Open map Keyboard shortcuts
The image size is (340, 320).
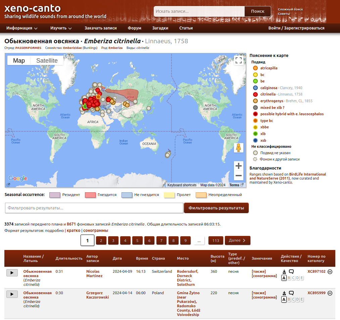(182, 185)
